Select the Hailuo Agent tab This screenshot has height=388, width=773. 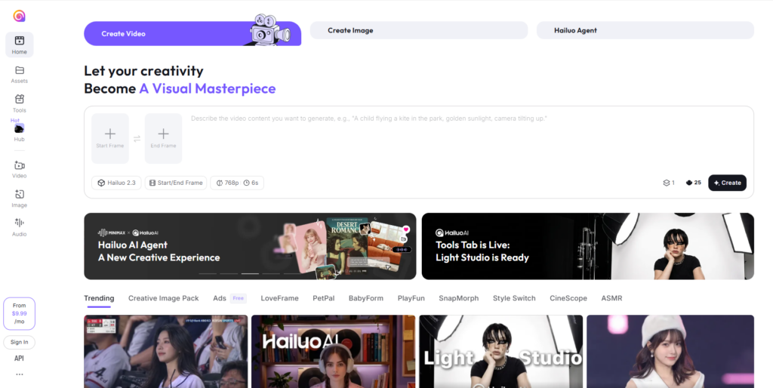pos(645,30)
